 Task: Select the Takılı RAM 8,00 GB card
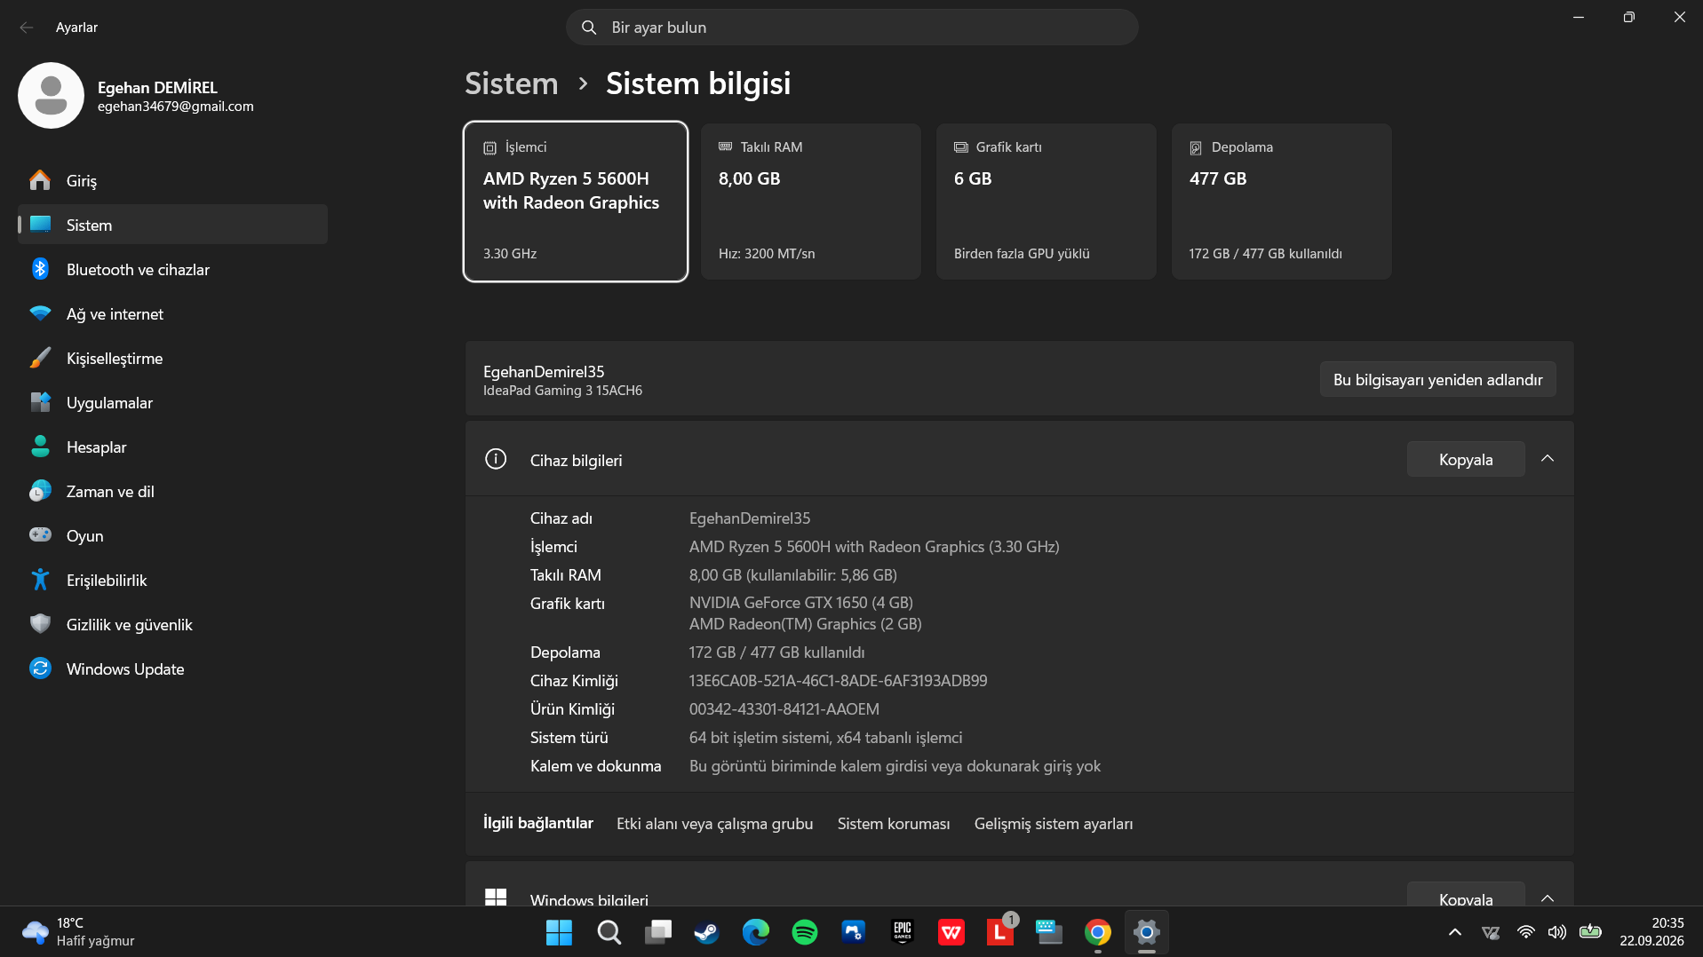point(811,202)
